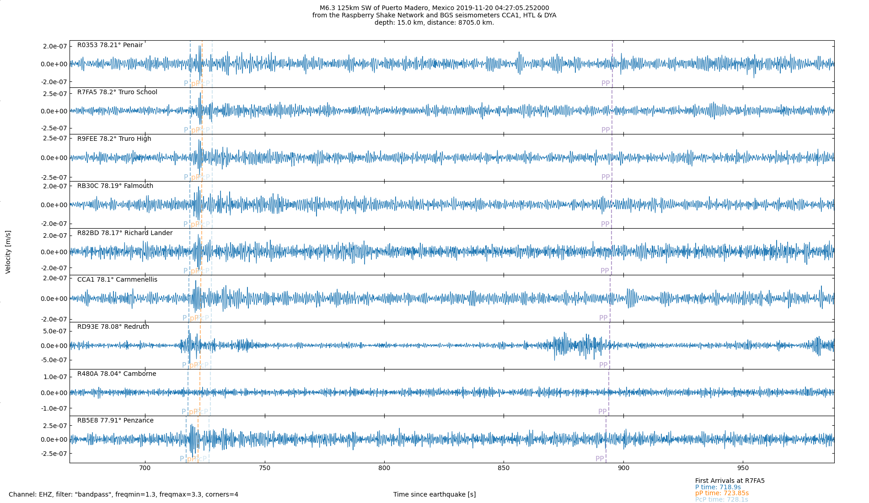869x503 pixels.
Task: Click the "PP" phase label in the Penzance panel
Action: pos(600,459)
